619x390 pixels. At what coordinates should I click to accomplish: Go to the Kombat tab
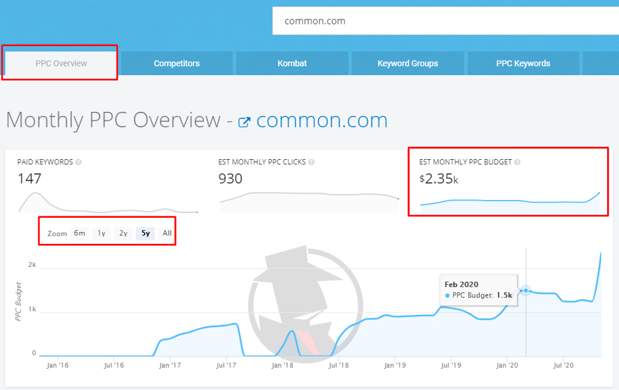click(x=292, y=64)
